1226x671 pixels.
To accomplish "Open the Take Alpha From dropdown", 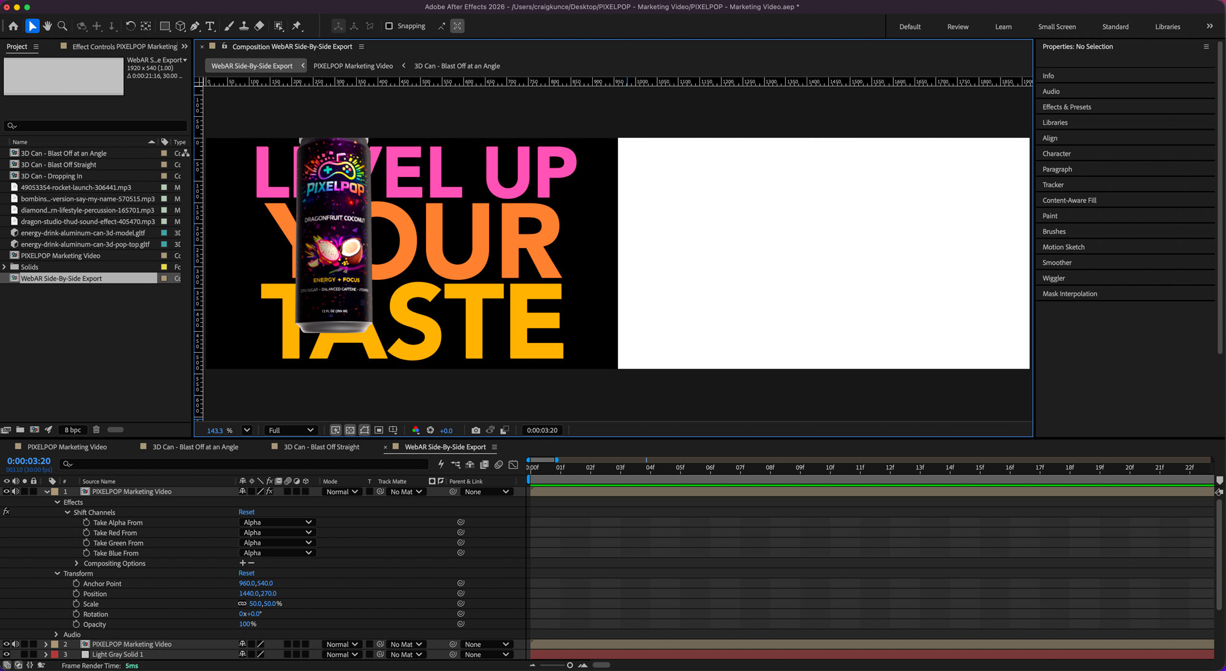I will pos(276,522).
